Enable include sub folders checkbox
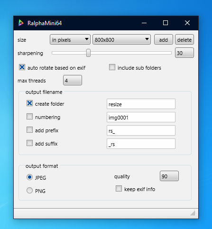 point(112,67)
